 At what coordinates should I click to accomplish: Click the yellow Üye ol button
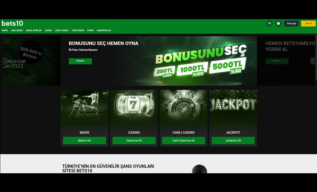308,23
